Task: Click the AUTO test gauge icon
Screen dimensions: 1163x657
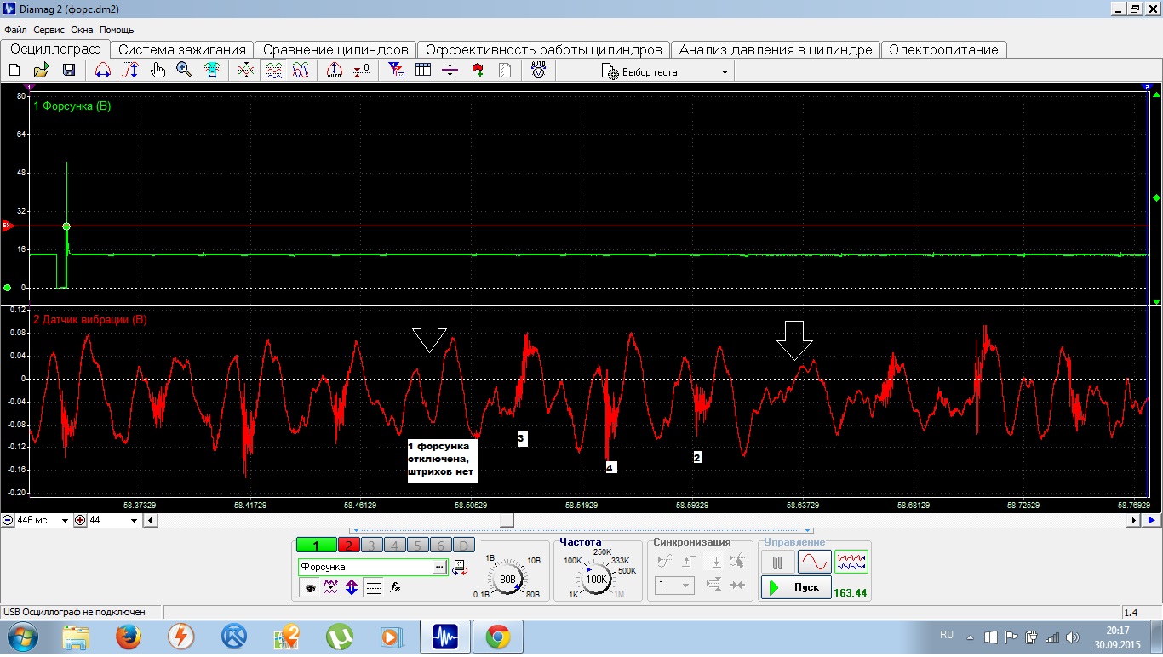Action: pos(539,70)
